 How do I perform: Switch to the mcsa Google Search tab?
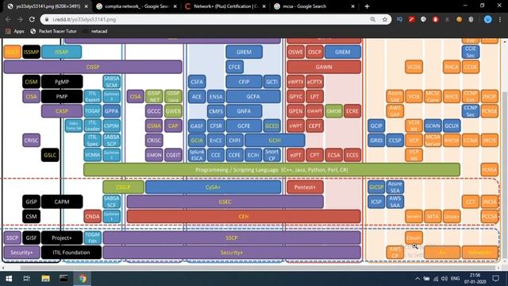point(314,6)
